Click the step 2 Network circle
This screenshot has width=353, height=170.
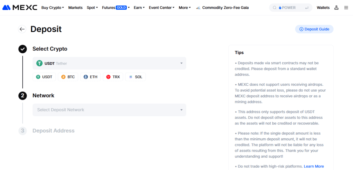(22, 96)
